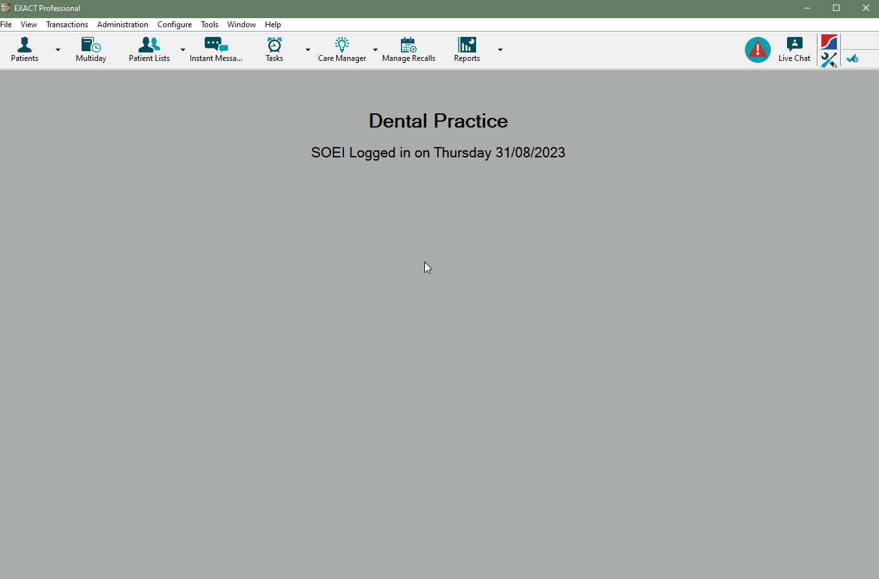
Task: Open the Administration menu
Action: 122,25
